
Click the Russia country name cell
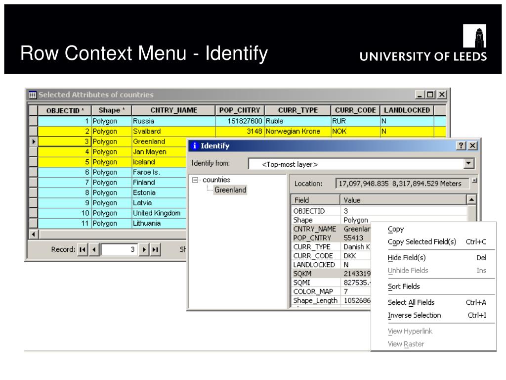173,121
